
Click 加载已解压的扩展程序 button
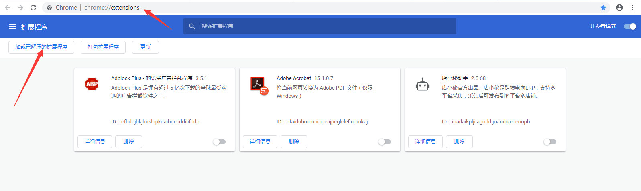[x=41, y=47]
